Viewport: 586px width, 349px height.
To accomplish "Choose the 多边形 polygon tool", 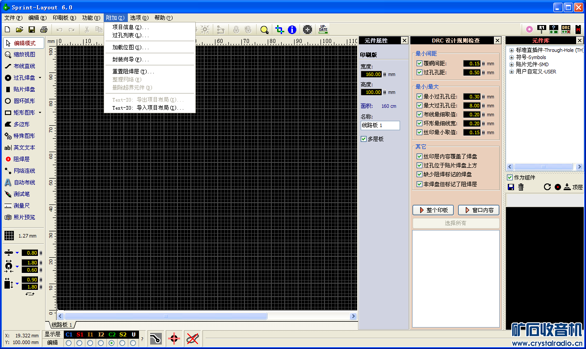I will point(21,124).
